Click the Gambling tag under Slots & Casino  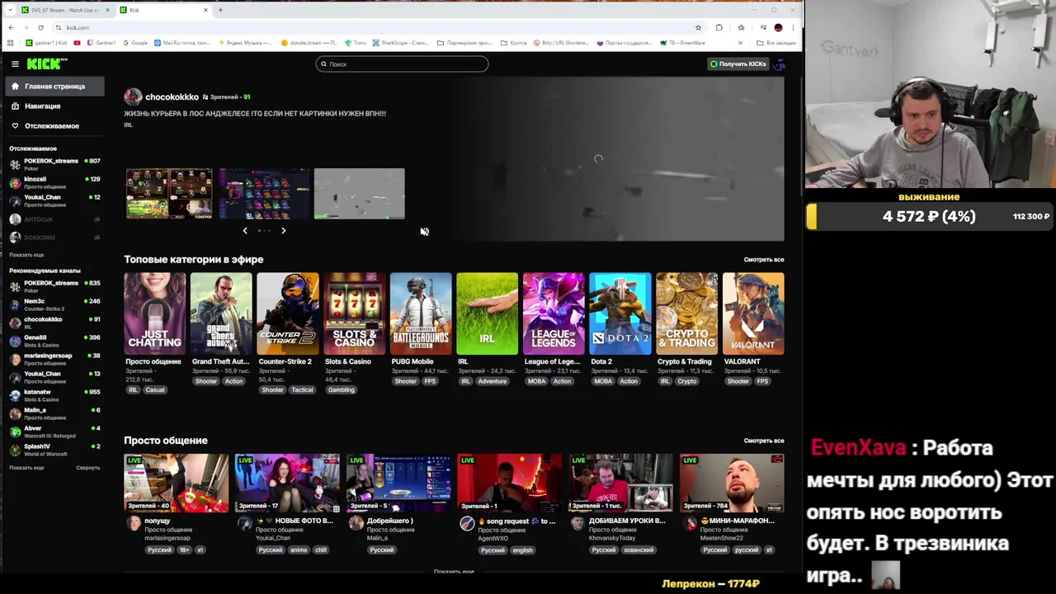point(341,390)
